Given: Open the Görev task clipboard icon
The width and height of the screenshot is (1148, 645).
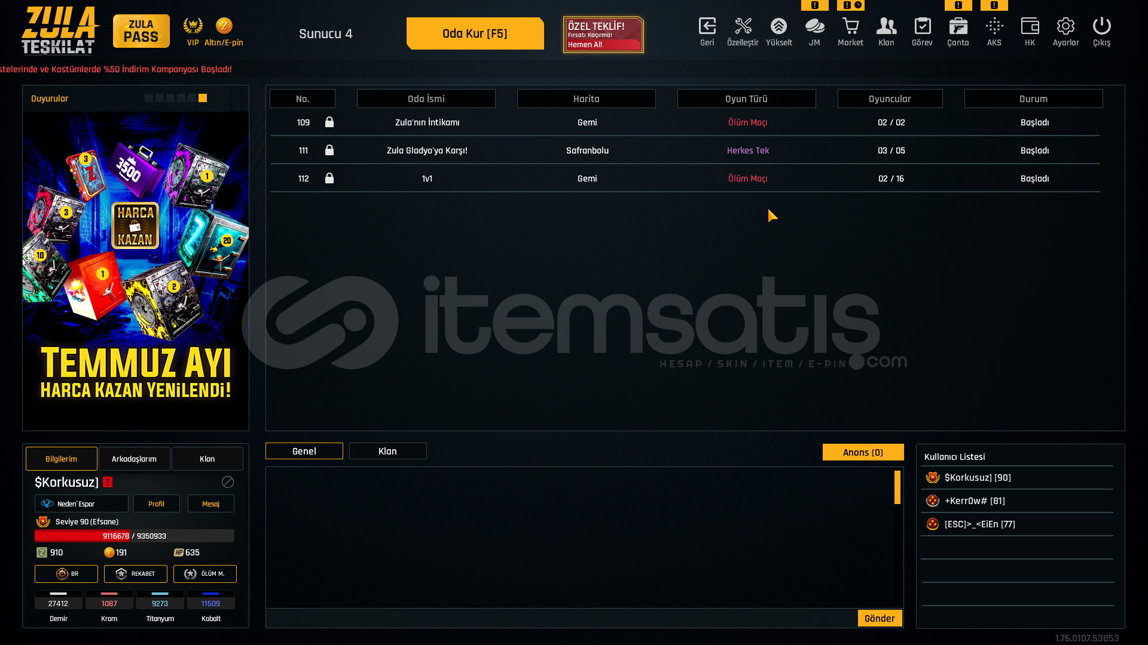Looking at the screenshot, I should (x=922, y=26).
